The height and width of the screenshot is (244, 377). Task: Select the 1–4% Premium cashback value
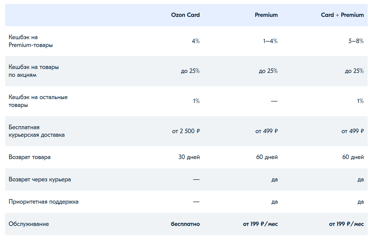click(x=270, y=41)
